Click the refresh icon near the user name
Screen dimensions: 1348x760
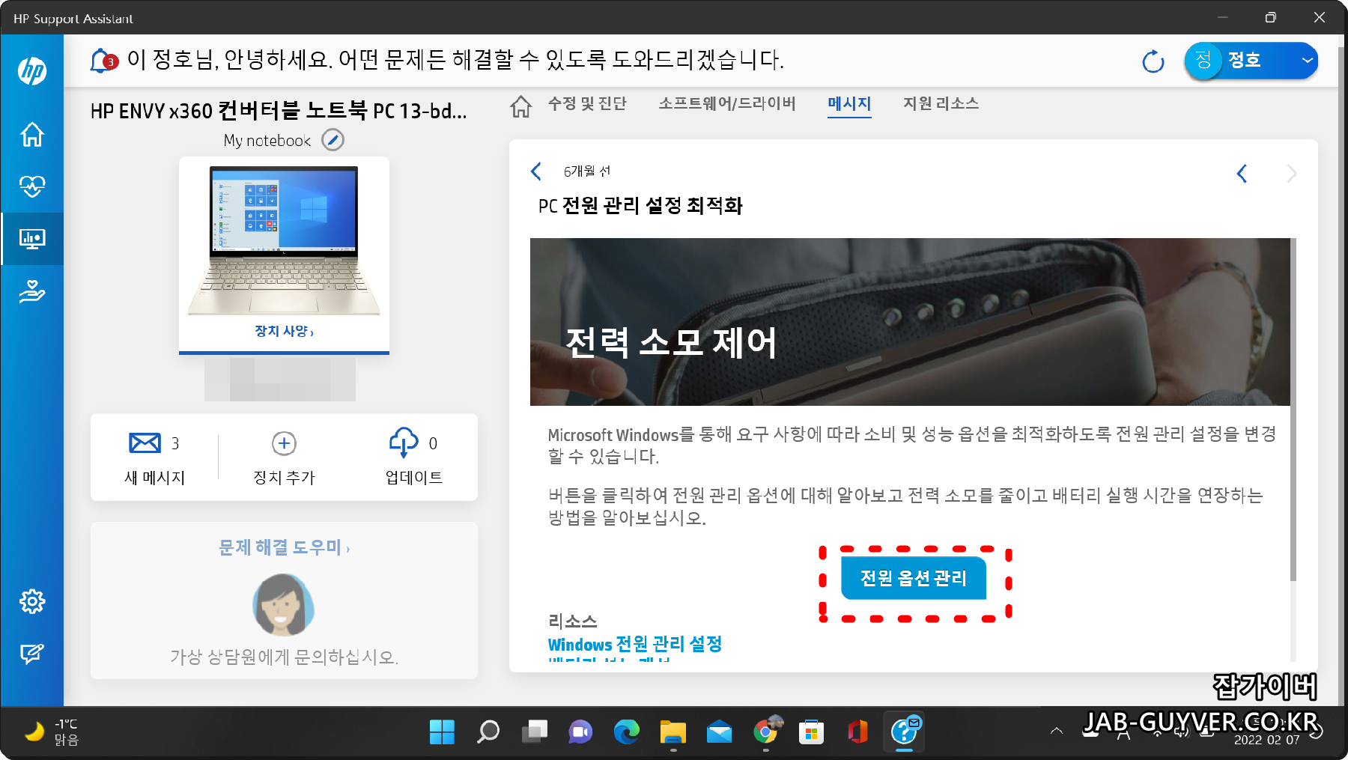[1153, 61]
